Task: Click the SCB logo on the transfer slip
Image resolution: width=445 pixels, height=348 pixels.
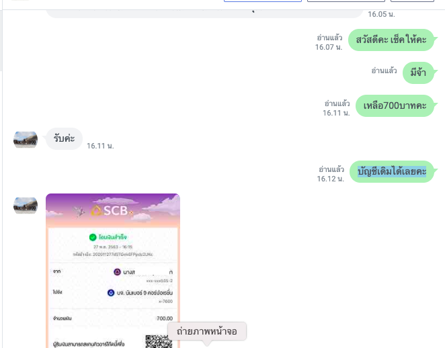Action: [110, 210]
